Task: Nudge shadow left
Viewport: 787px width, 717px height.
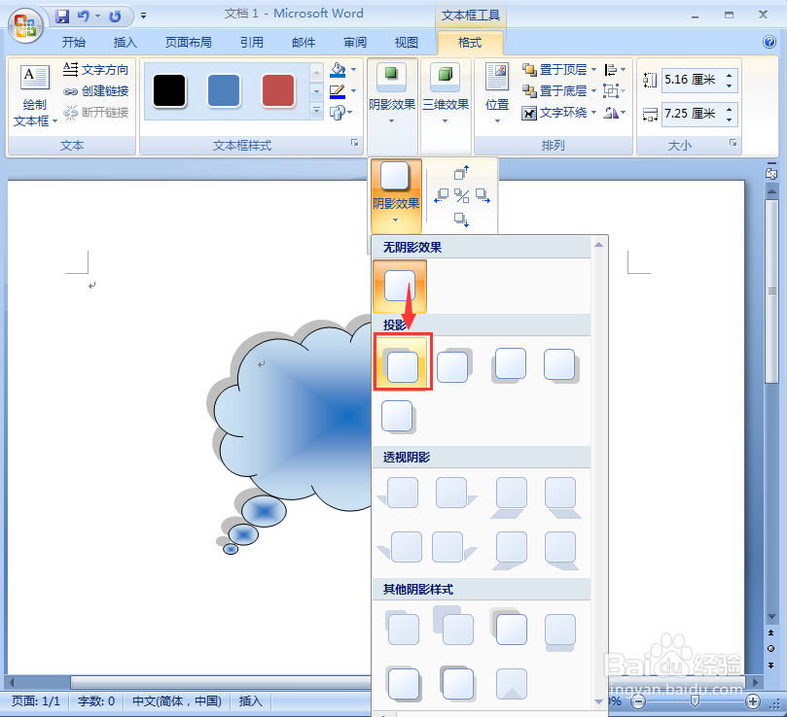Action: tap(442, 195)
